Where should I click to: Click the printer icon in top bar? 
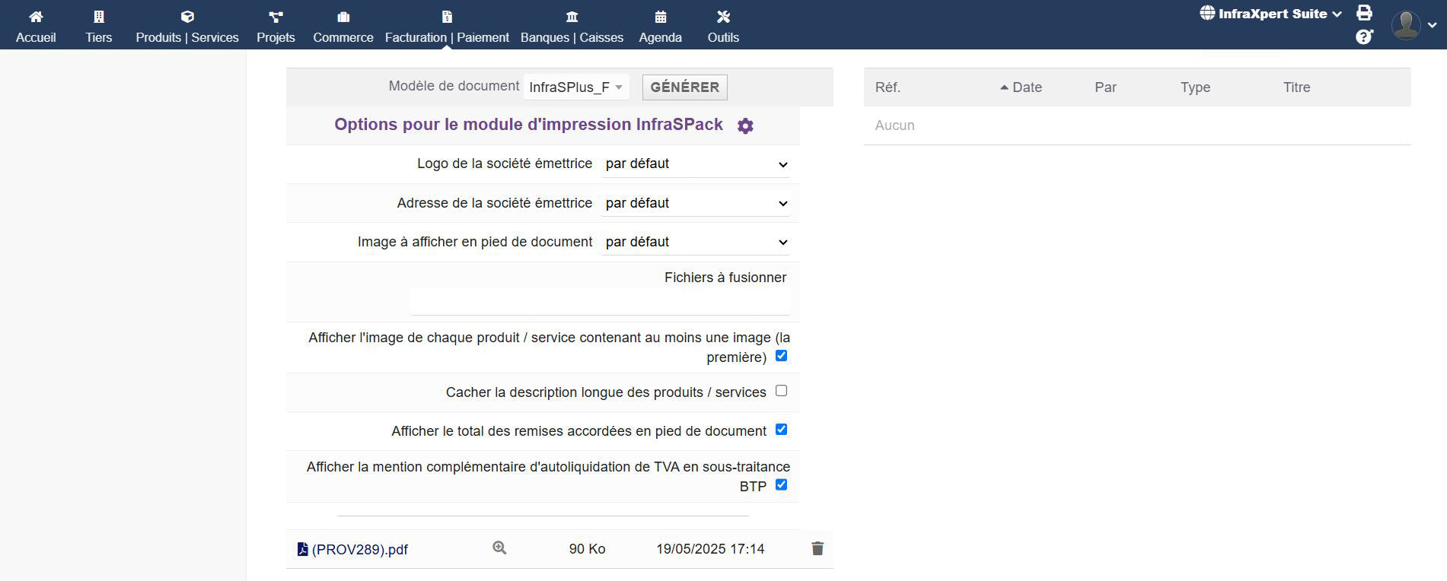1364,13
